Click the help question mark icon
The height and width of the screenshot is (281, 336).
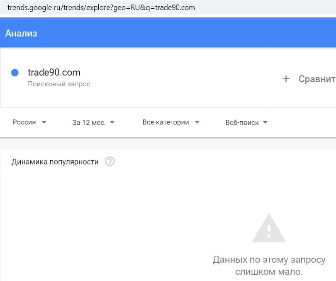[110, 161]
